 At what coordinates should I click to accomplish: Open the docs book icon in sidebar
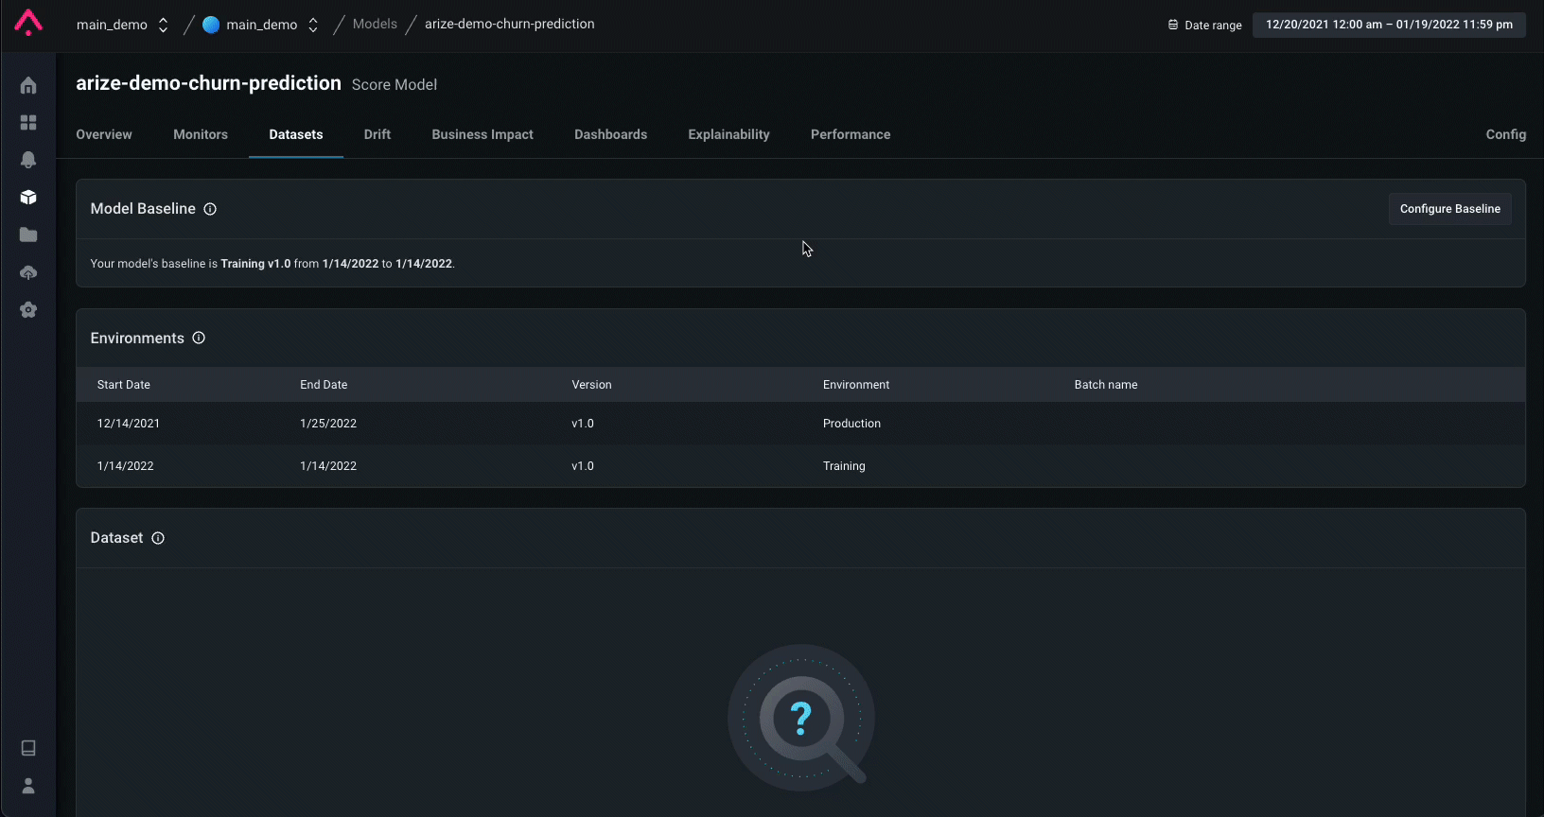click(28, 748)
